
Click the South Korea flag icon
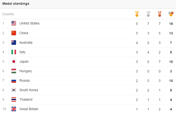[x=14, y=90]
